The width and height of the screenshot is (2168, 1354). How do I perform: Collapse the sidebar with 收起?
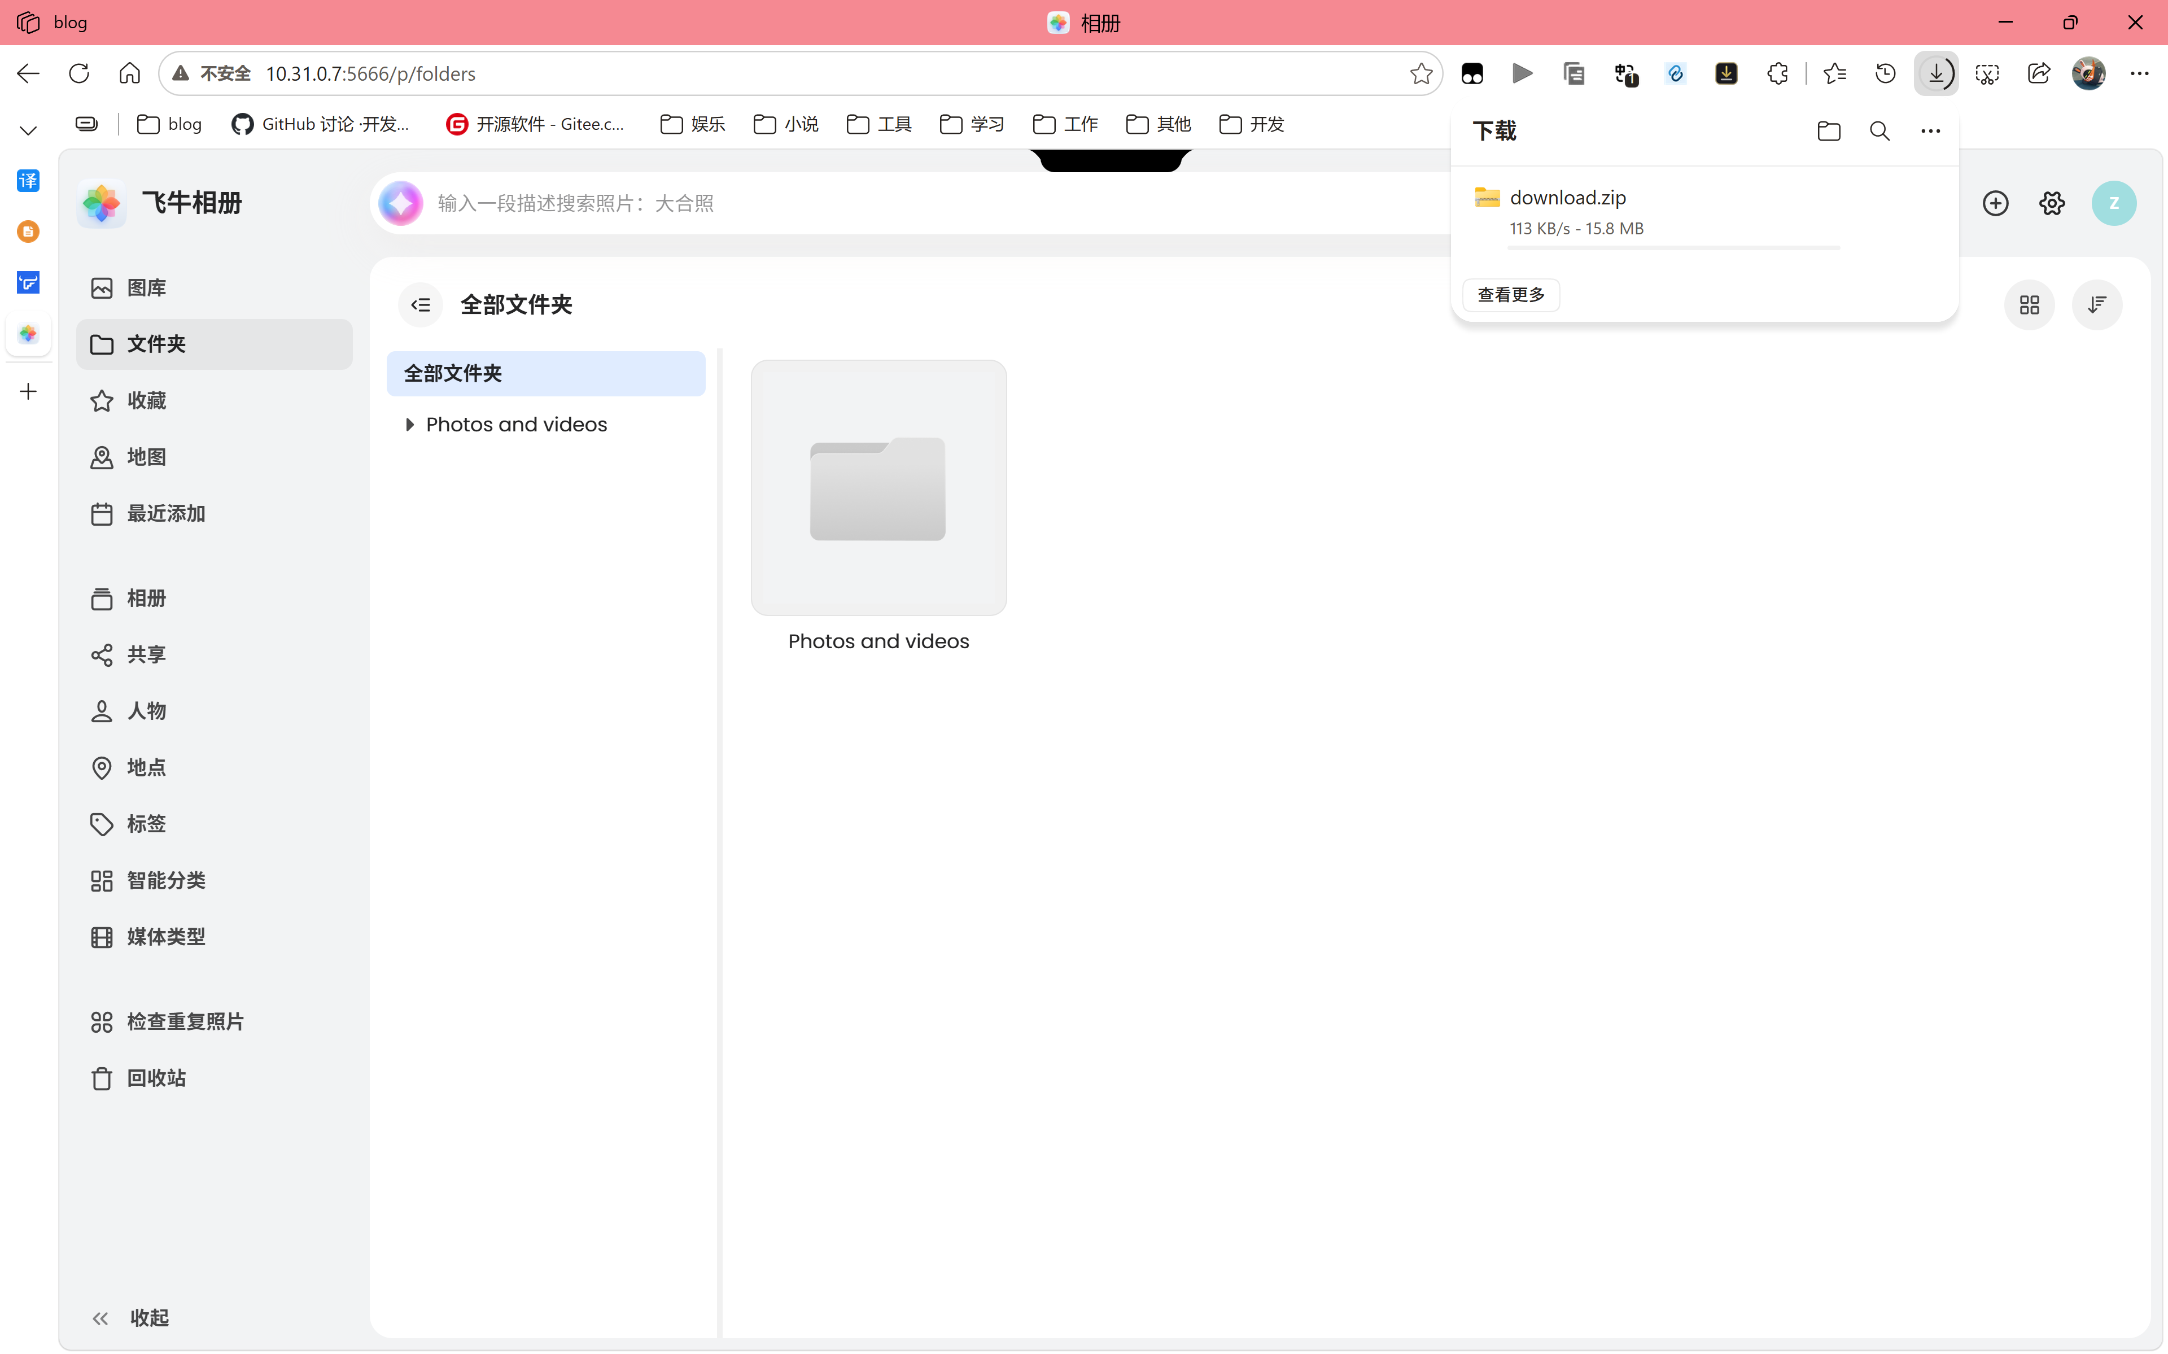(x=130, y=1317)
